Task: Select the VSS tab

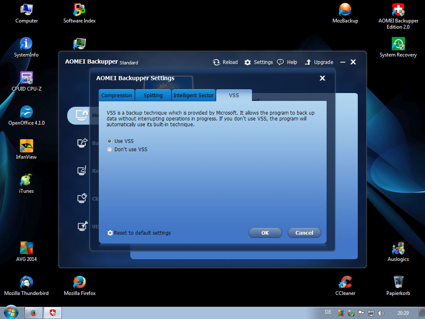Action: click(x=234, y=96)
